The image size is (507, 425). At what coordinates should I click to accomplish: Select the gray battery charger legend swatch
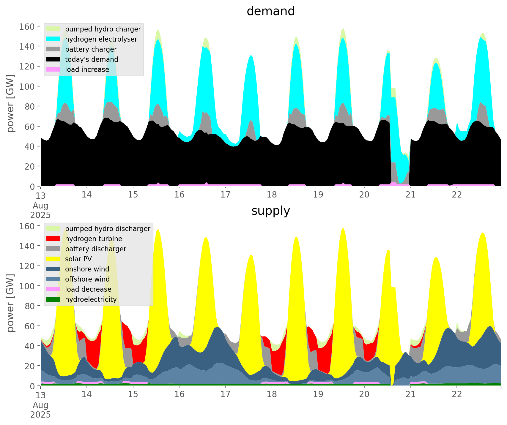(53, 49)
